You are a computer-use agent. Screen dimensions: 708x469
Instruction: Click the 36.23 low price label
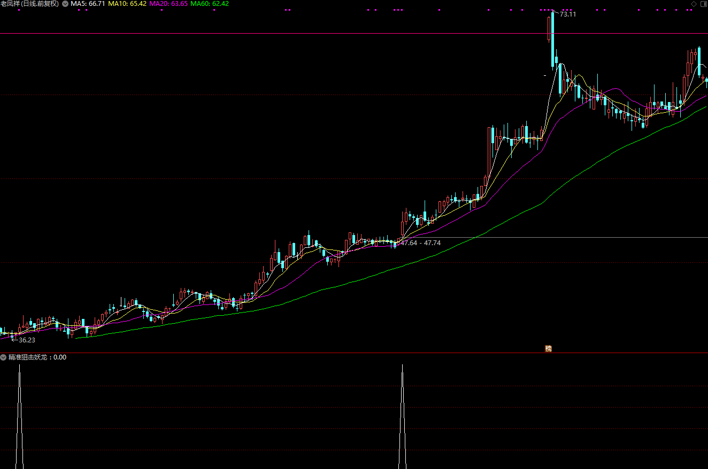coord(27,340)
